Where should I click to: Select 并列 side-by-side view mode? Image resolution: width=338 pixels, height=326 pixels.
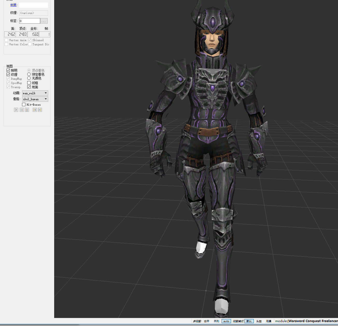(x=216, y=321)
